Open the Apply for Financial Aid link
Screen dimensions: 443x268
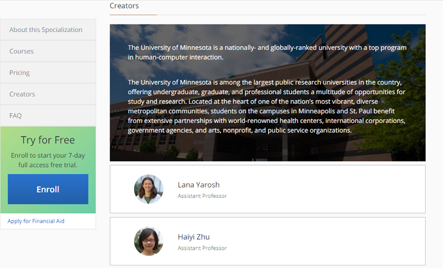tap(36, 221)
